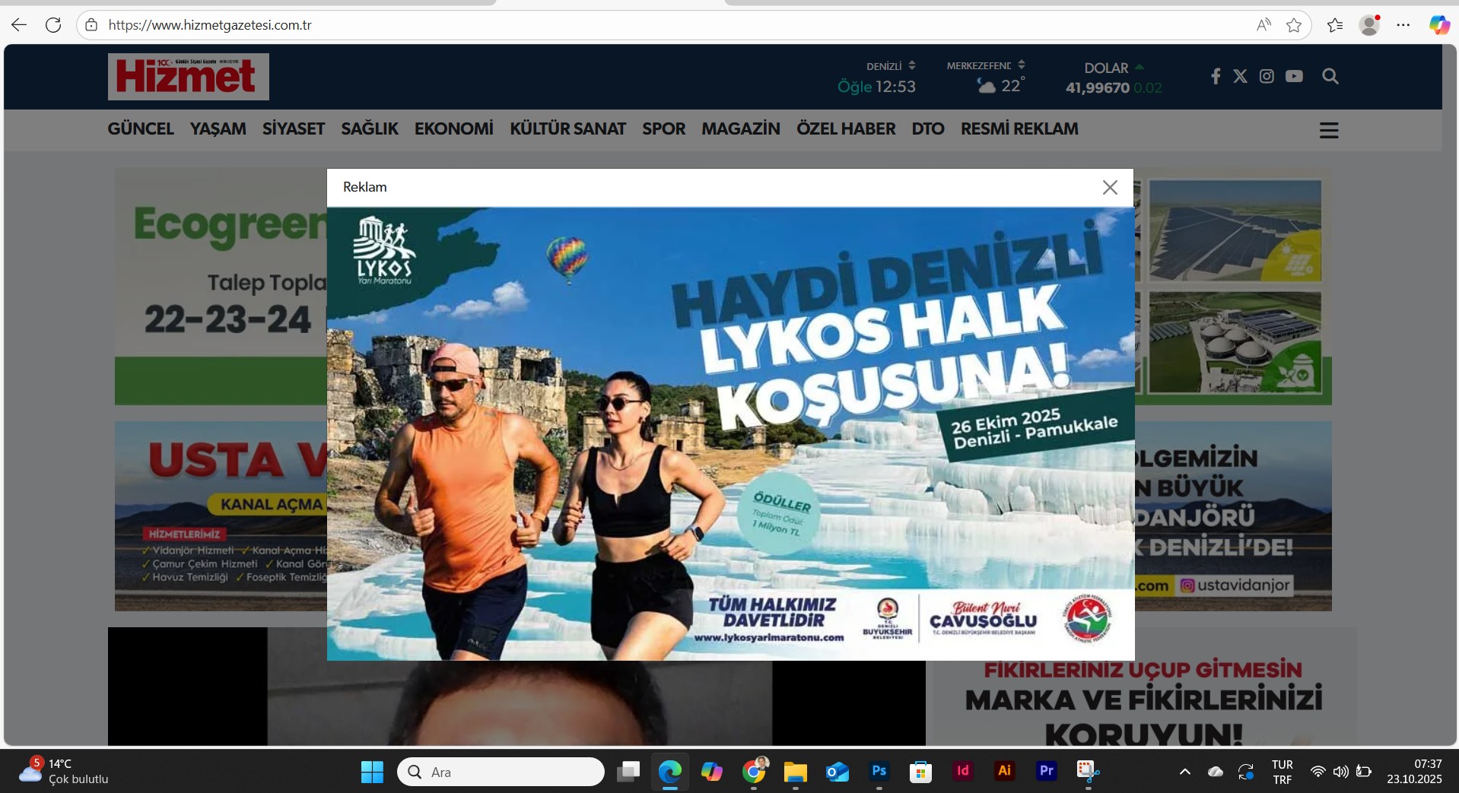
Task: Add page to favorites star icon
Action: [x=1293, y=25]
